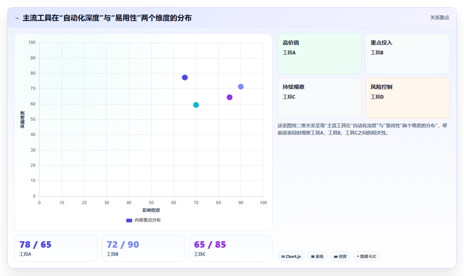Screen dimensions: 464x276
Task: Click the 表格 tag chip
Action: (x=317, y=256)
